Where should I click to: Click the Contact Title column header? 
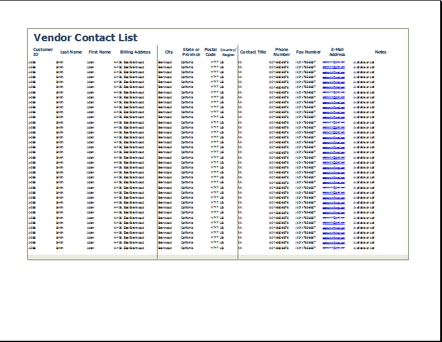click(253, 52)
